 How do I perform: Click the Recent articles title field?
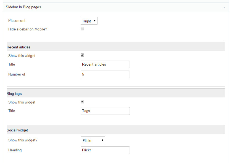tap(105, 64)
